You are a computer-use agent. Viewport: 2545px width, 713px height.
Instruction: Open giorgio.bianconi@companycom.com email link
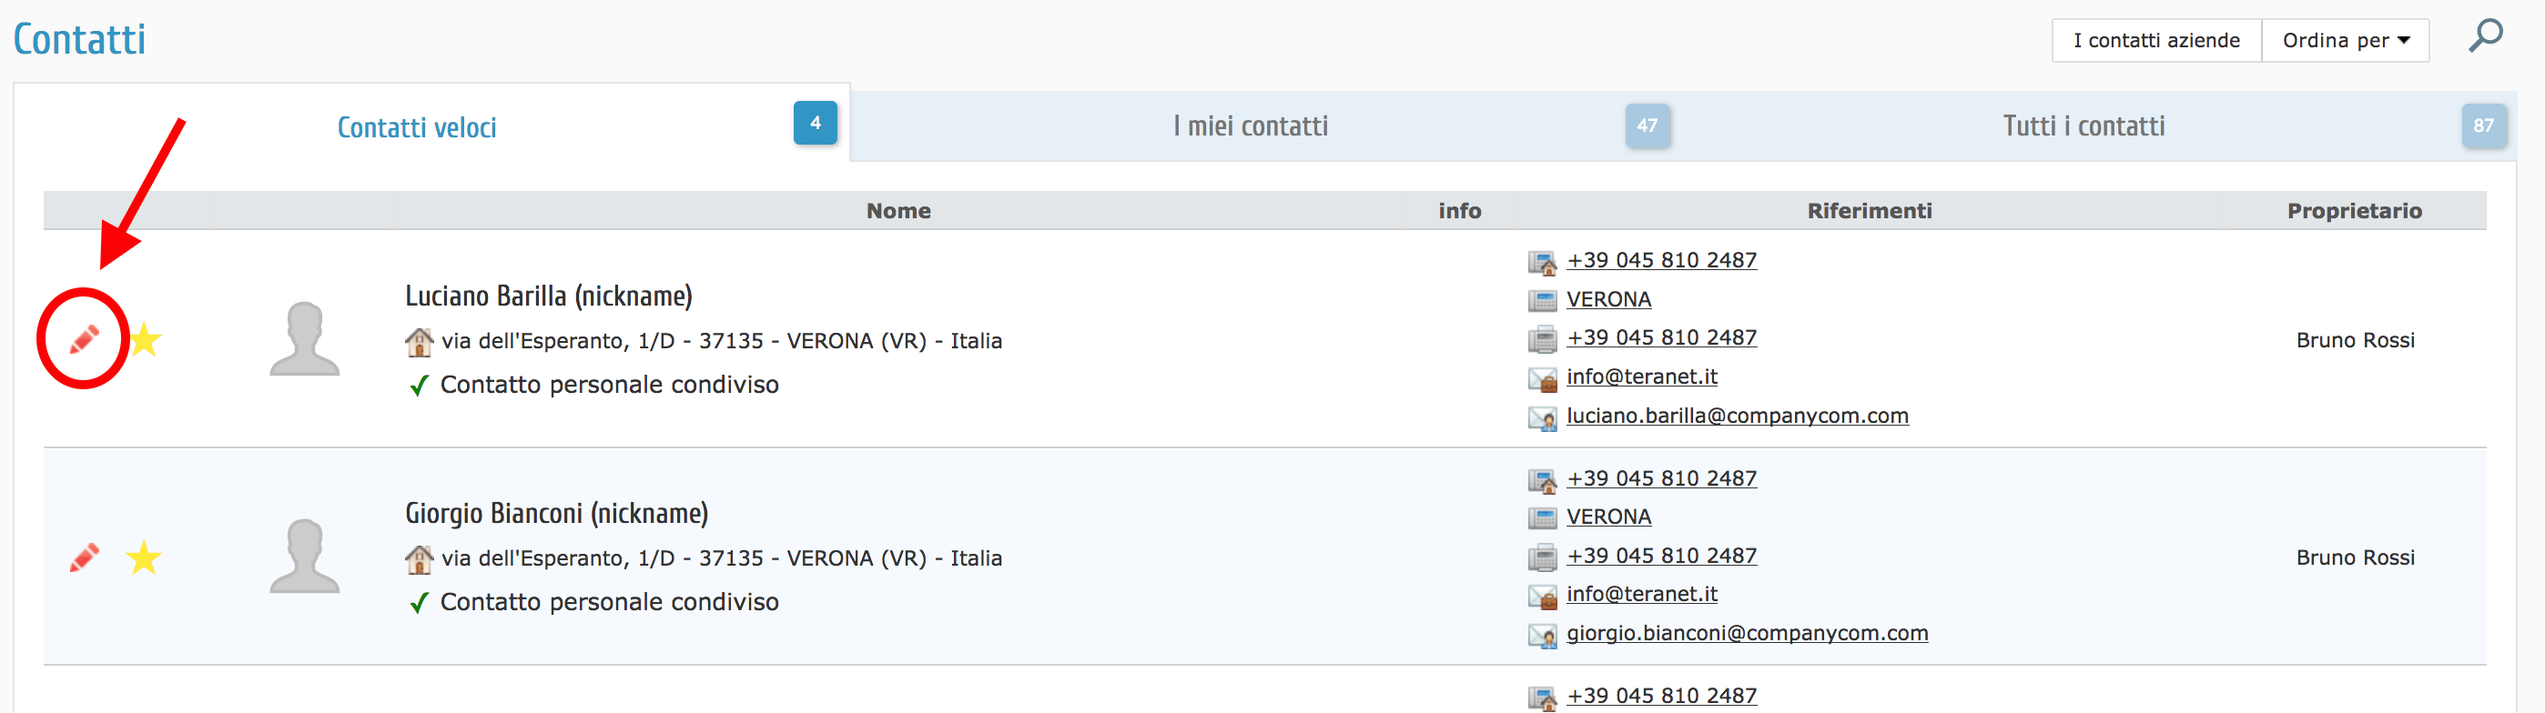coord(1746,633)
